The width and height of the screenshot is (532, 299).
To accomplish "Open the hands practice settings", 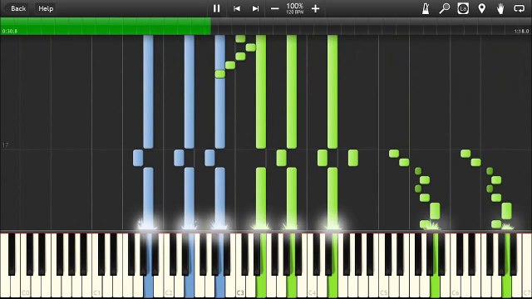I will (500, 8).
